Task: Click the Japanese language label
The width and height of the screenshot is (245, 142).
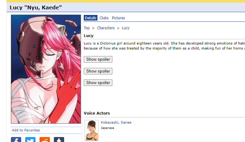Action: 107,128
